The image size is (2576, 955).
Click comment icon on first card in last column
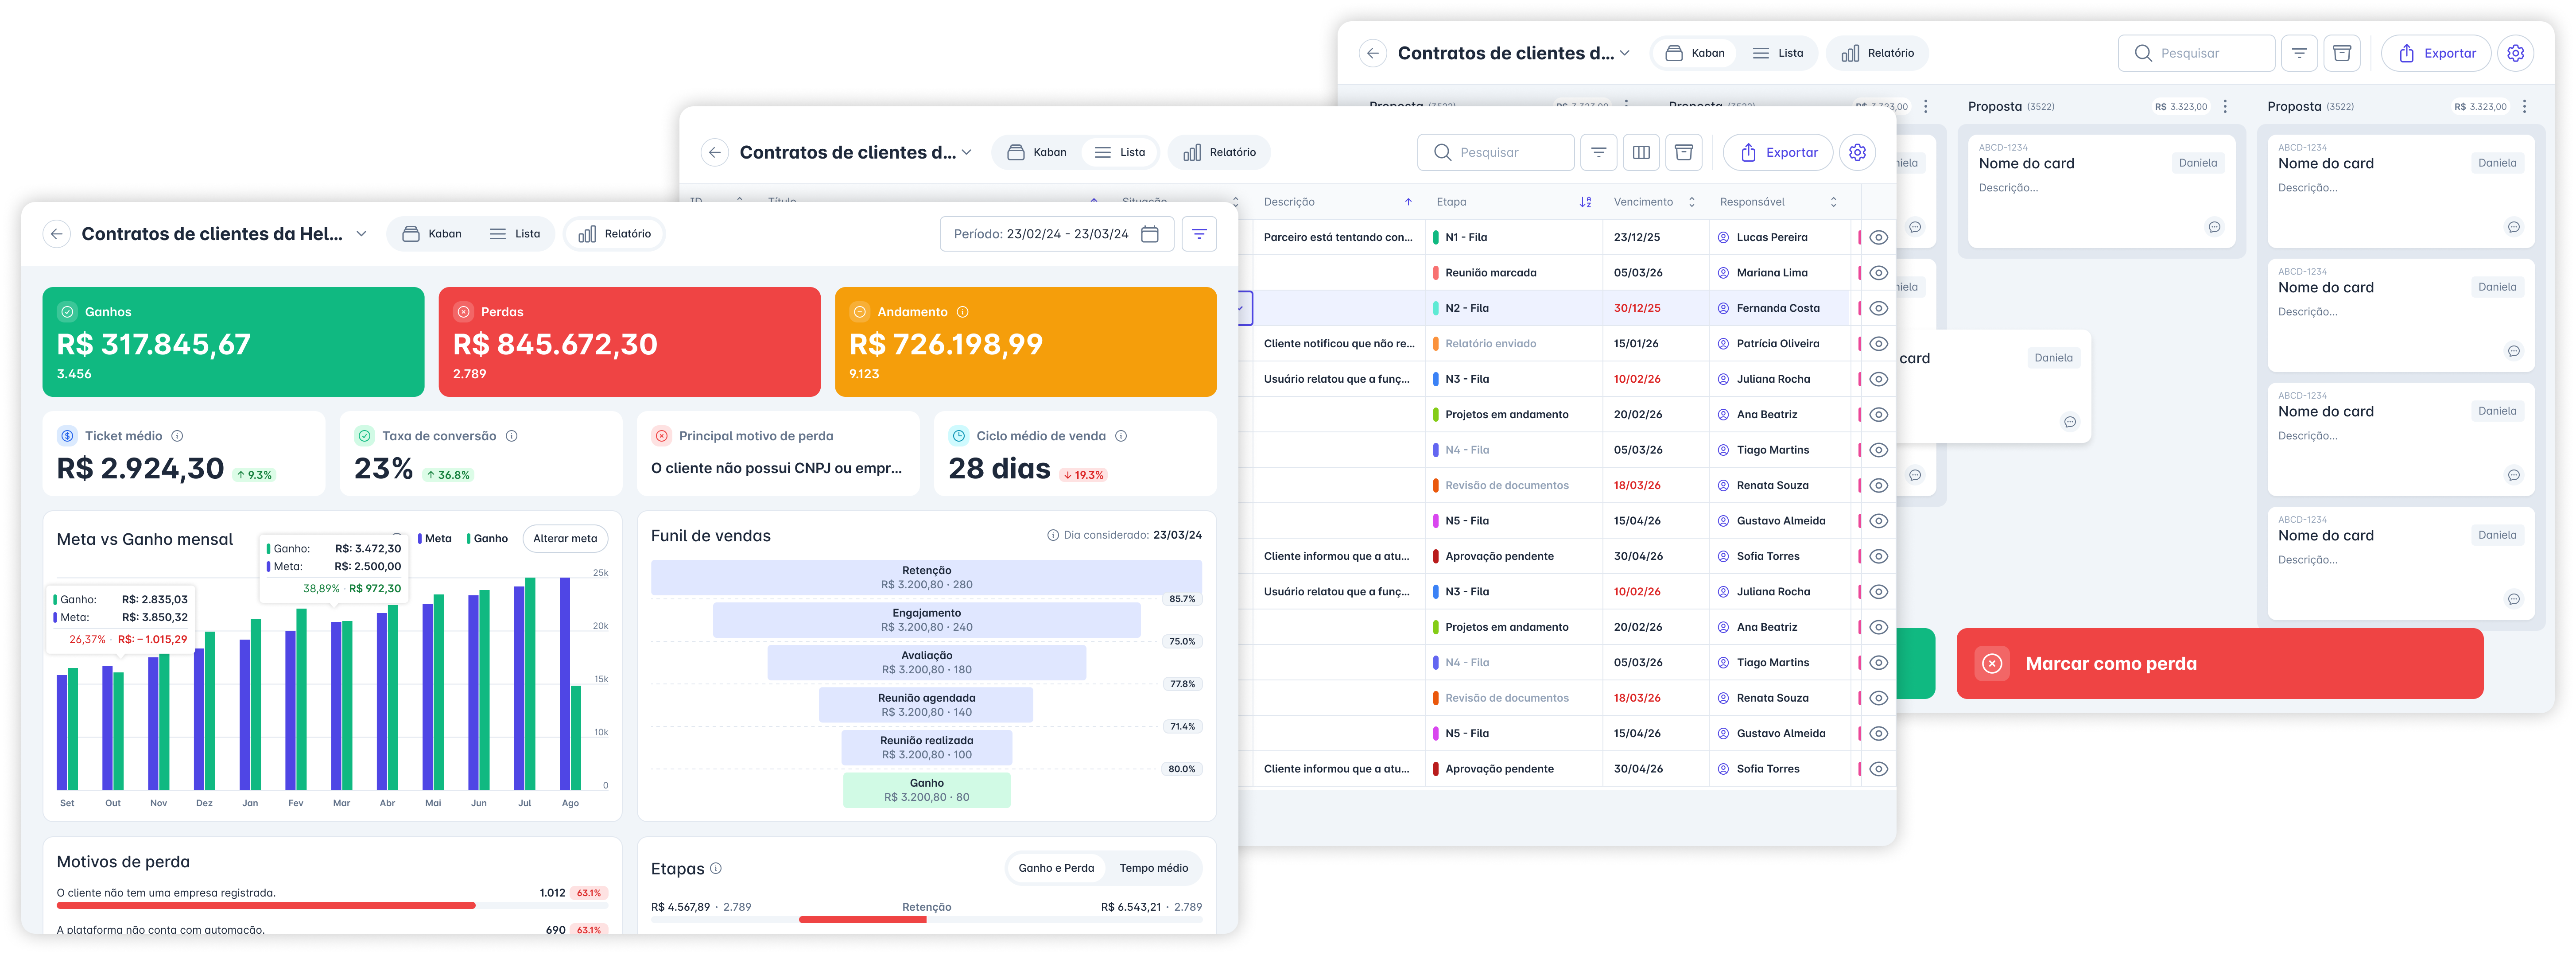click(x=2513, y=227)
